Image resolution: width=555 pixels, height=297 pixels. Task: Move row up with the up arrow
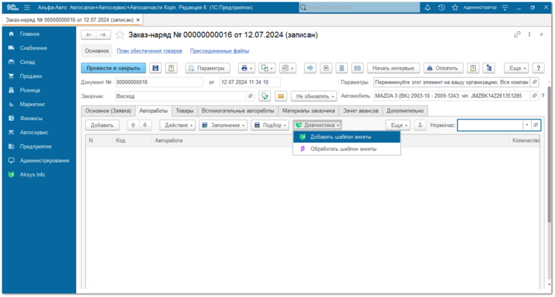click(134, 125)
